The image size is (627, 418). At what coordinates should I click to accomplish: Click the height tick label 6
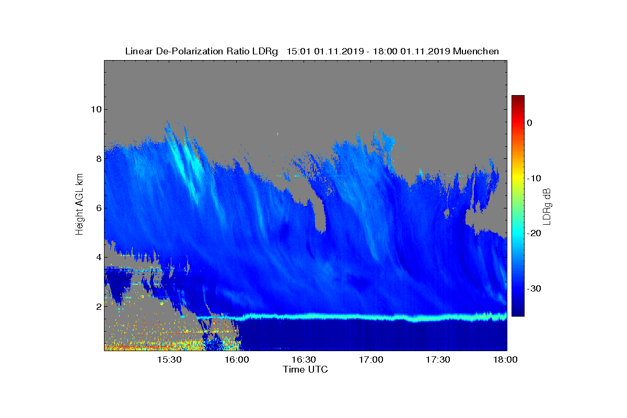98,208
